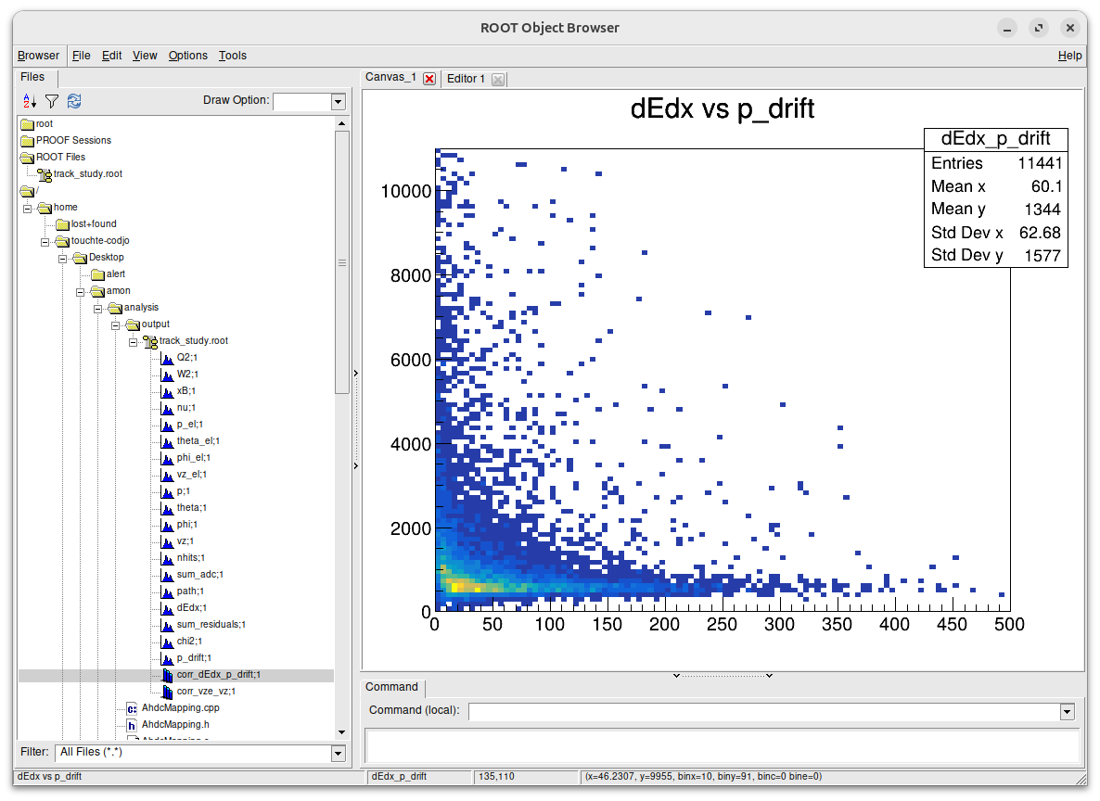Collapse the amon folder node
1100x801 pixels.
coord(80,292)
